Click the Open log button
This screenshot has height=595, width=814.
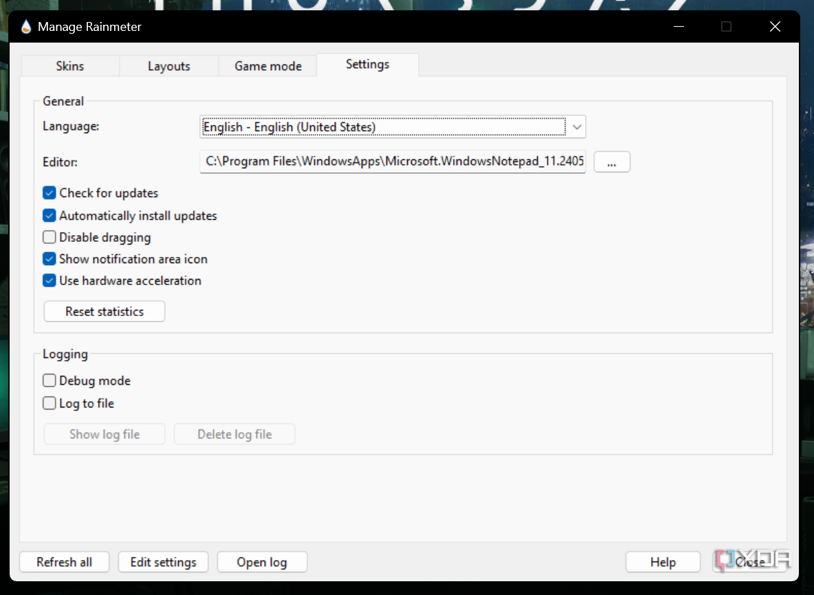click(x=262, y=562)
